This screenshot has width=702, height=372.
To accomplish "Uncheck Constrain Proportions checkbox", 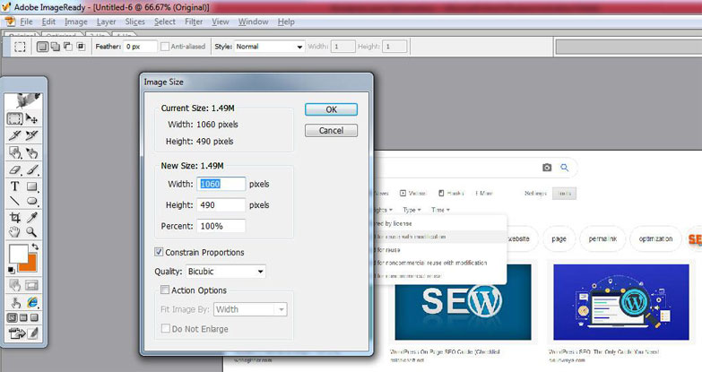I will [x=160, y=253].
